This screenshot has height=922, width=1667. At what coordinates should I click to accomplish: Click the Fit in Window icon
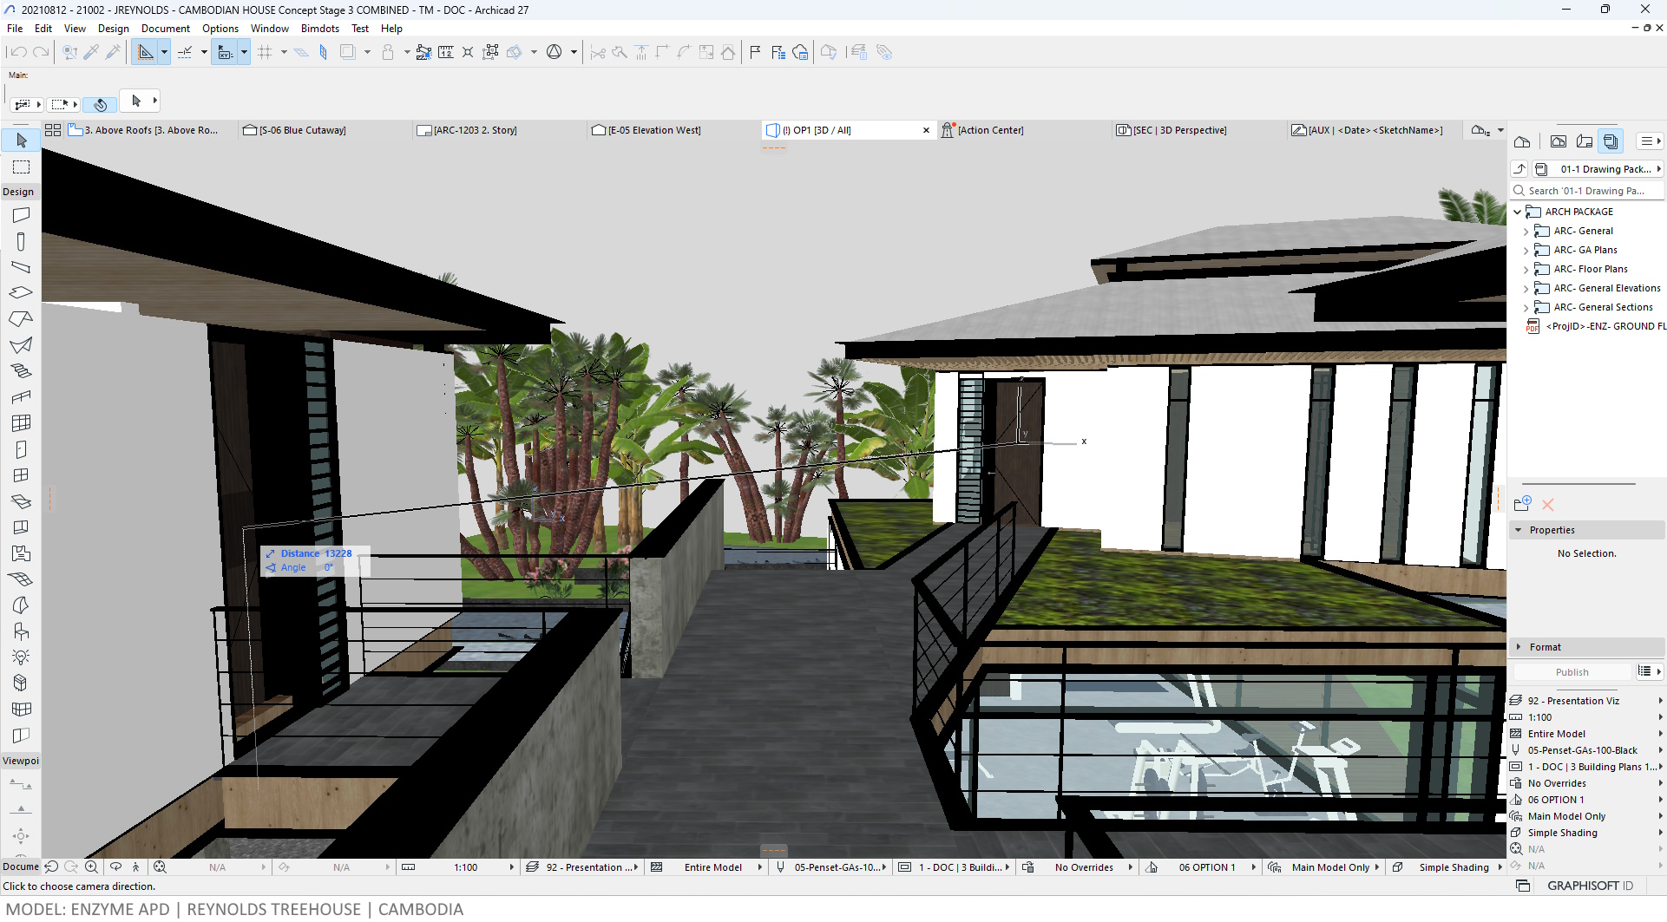[x=160, y=866]
